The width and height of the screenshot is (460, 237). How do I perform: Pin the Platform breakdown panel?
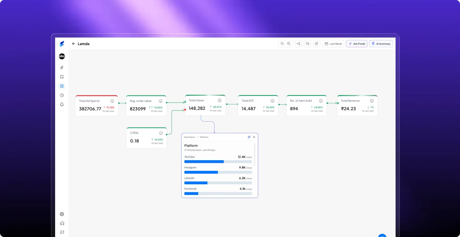click(x=249, y=137)
